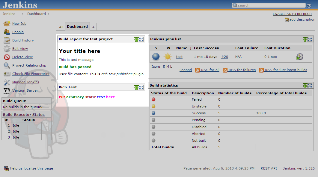This screenshot has width=318, height=177.
Task: Collapse the Build statistics portlet
Action: 305,85
